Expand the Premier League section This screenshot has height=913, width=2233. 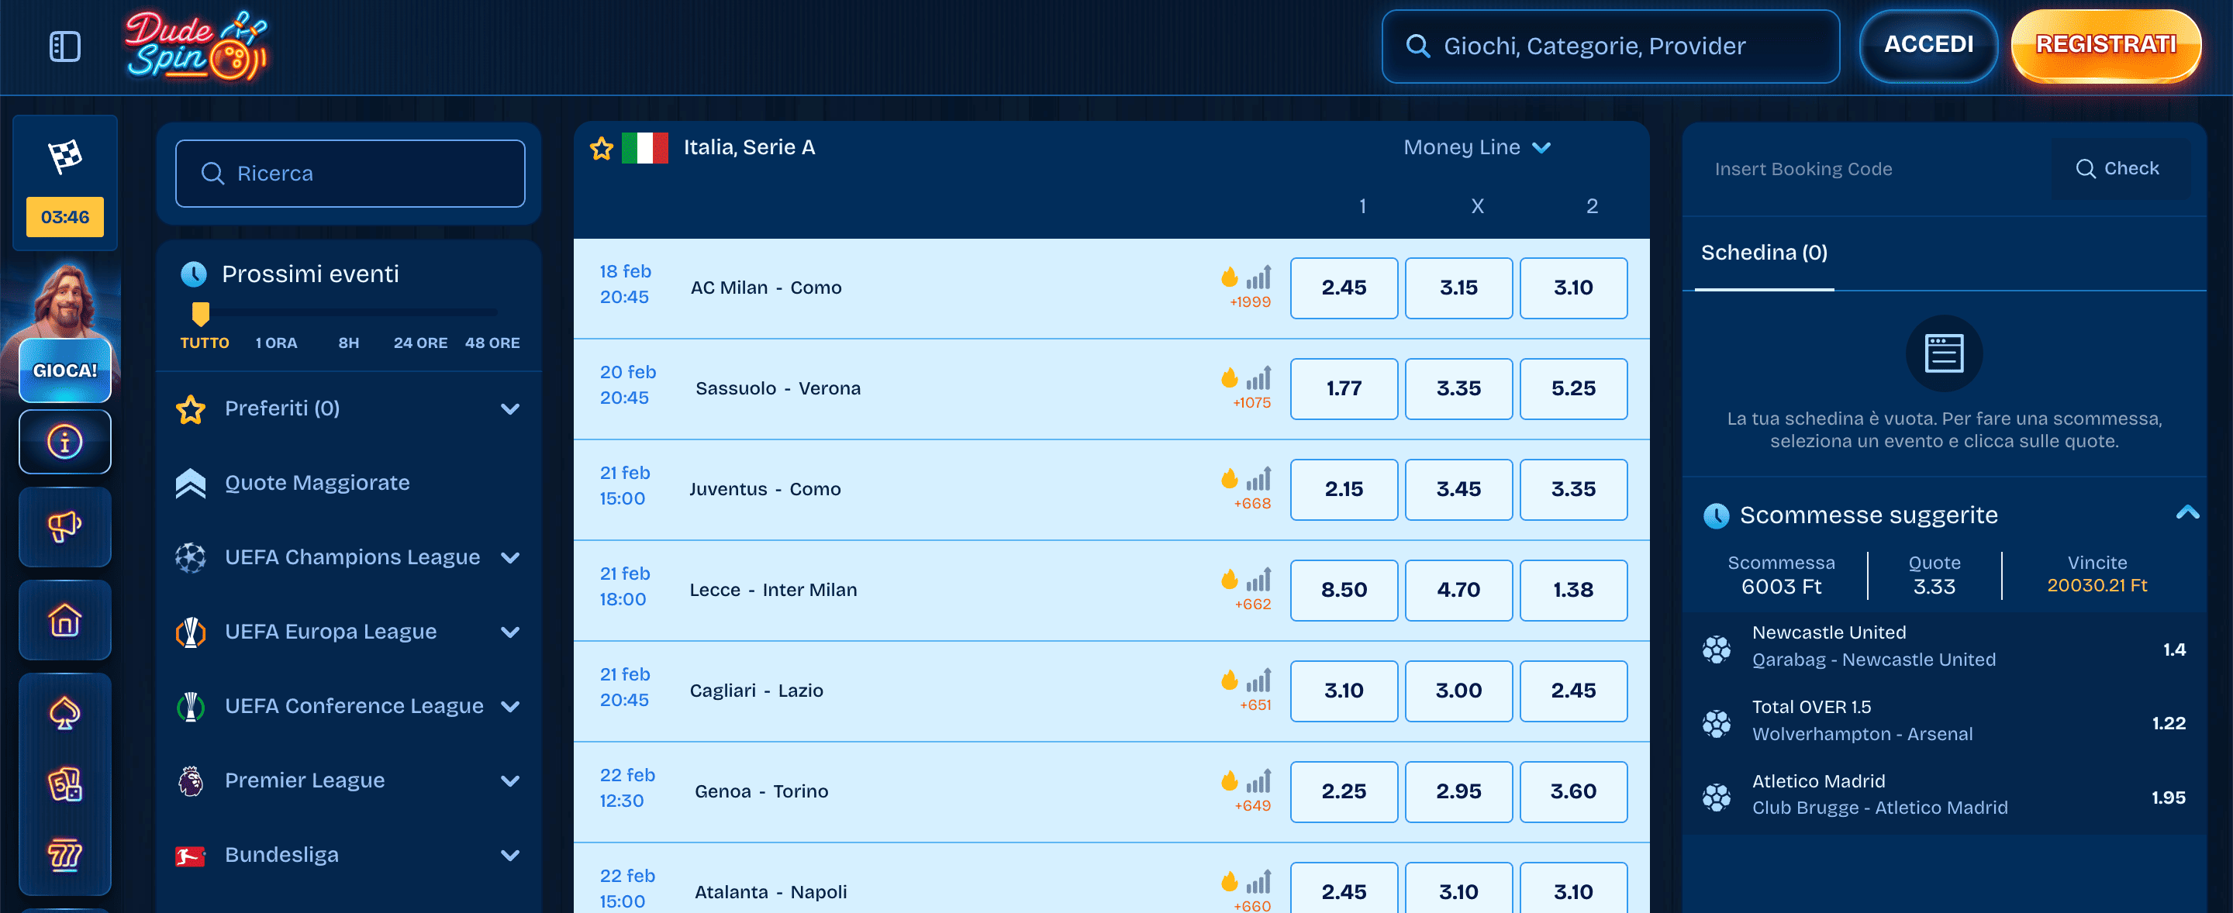tap(511, 780)
